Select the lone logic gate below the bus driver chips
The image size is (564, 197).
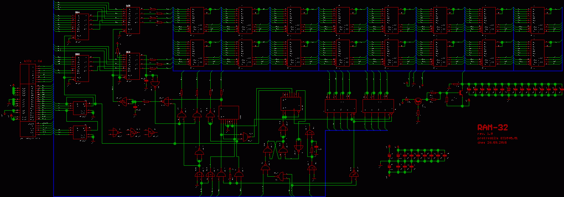coord(354,174)
